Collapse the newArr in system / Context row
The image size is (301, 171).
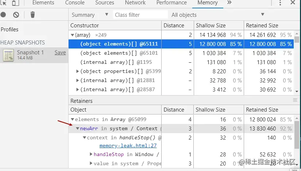click(78, 128)
